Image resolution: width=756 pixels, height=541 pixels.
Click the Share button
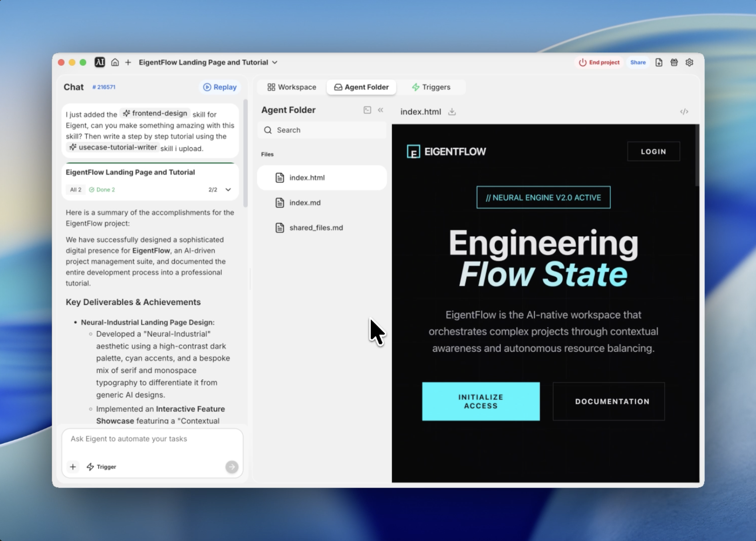coord(638,62)
